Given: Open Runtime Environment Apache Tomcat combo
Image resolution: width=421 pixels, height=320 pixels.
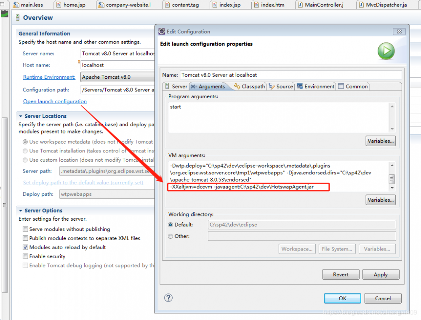Looking at the screenshot, I should click(117, 77).
